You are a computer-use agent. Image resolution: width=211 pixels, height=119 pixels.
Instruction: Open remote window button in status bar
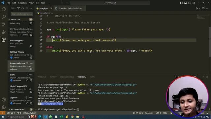point(3,113)
